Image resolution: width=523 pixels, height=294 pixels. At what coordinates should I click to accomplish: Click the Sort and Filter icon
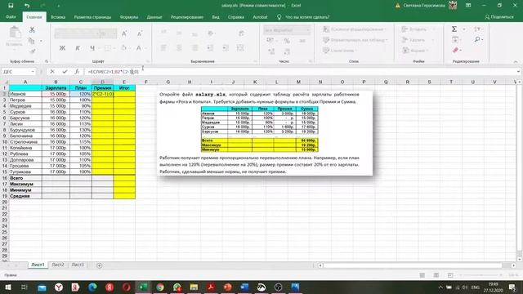(477, 29)
